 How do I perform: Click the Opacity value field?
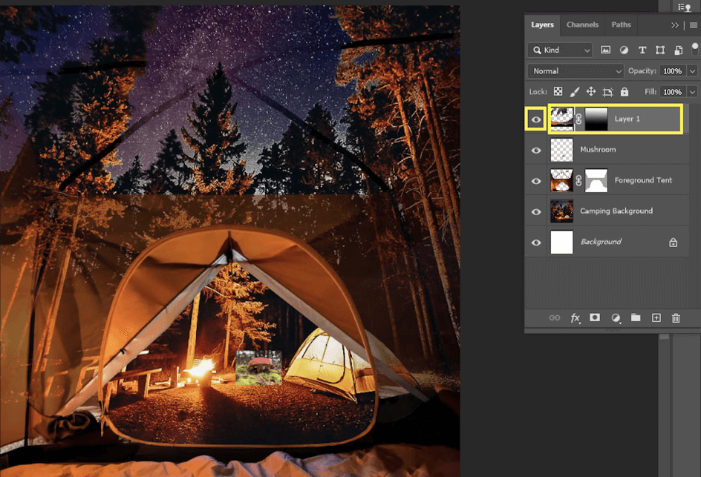click(x=673, y=71)
